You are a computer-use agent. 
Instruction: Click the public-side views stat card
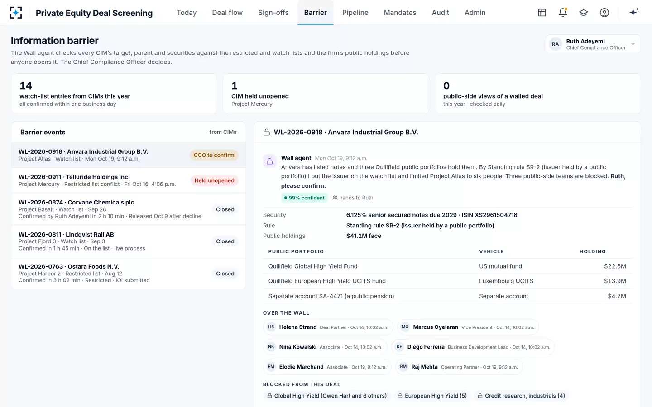pyautogui.click(x=538, y=94)
